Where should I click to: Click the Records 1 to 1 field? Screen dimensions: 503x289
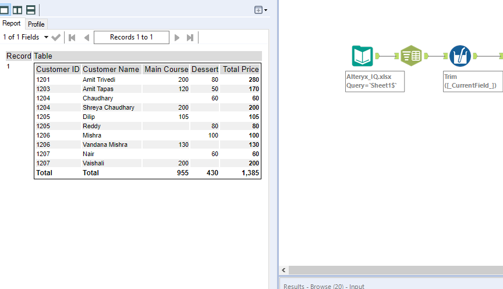(132, 37)
